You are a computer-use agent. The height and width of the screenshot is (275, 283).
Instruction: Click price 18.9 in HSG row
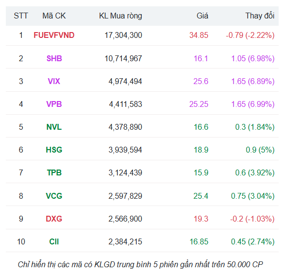pyautogui.click(x=201, y=150)
